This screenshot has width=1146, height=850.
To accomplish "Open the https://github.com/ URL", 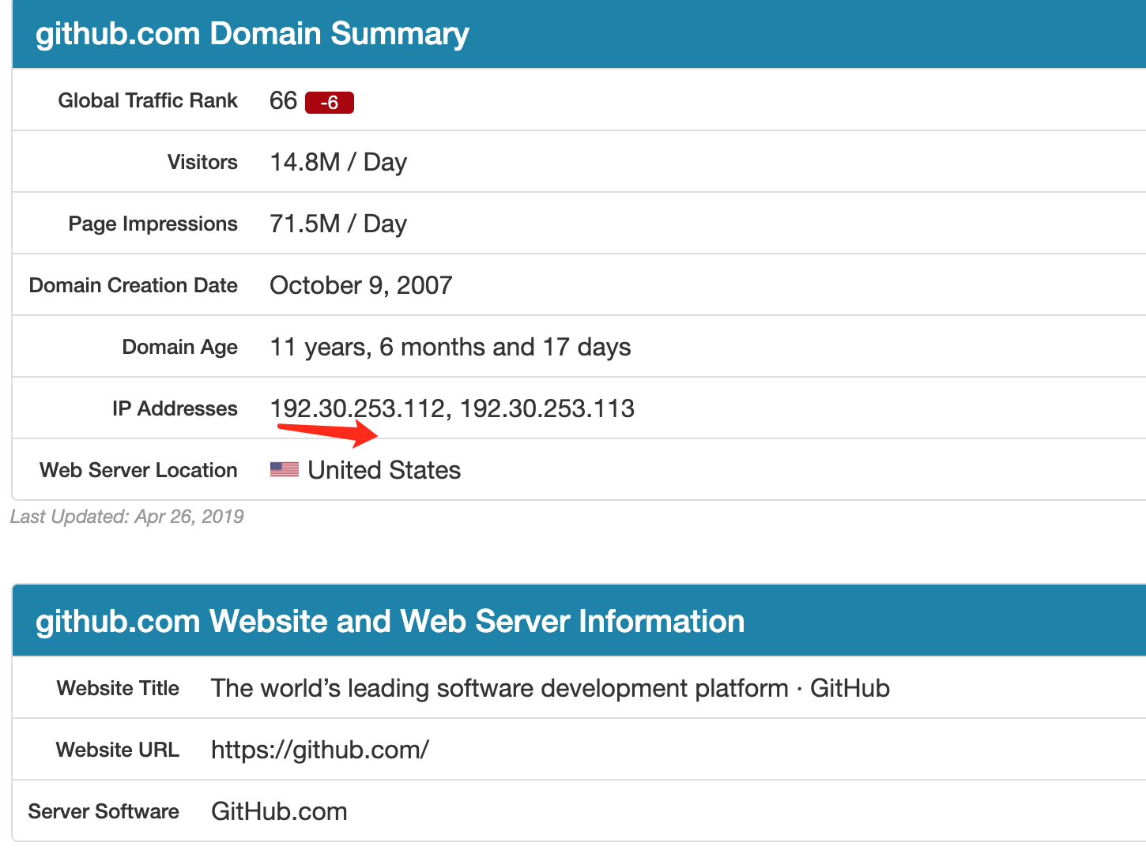I will tap(319, 750).
